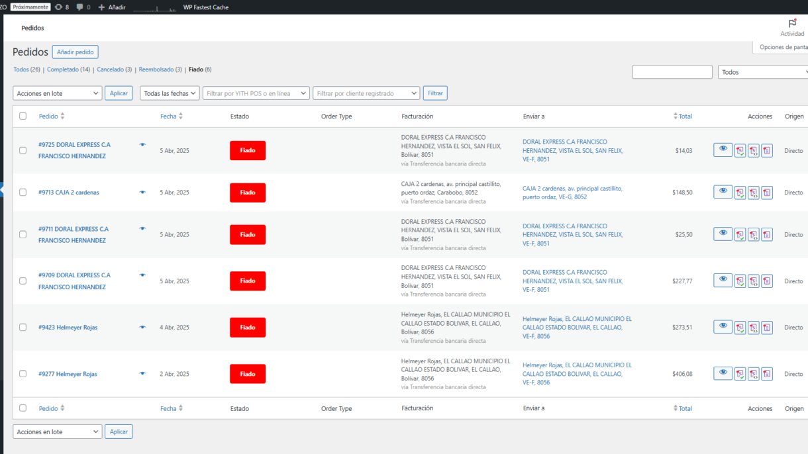The image size is (808, 454).
Task: Click the Filtrar button
Action: pos(435,93)
